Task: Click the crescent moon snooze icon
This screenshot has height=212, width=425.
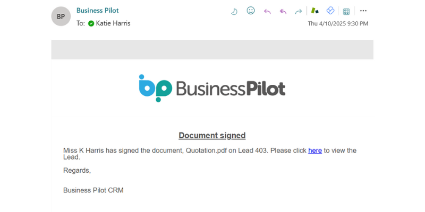Action: (x=234, y=11)
